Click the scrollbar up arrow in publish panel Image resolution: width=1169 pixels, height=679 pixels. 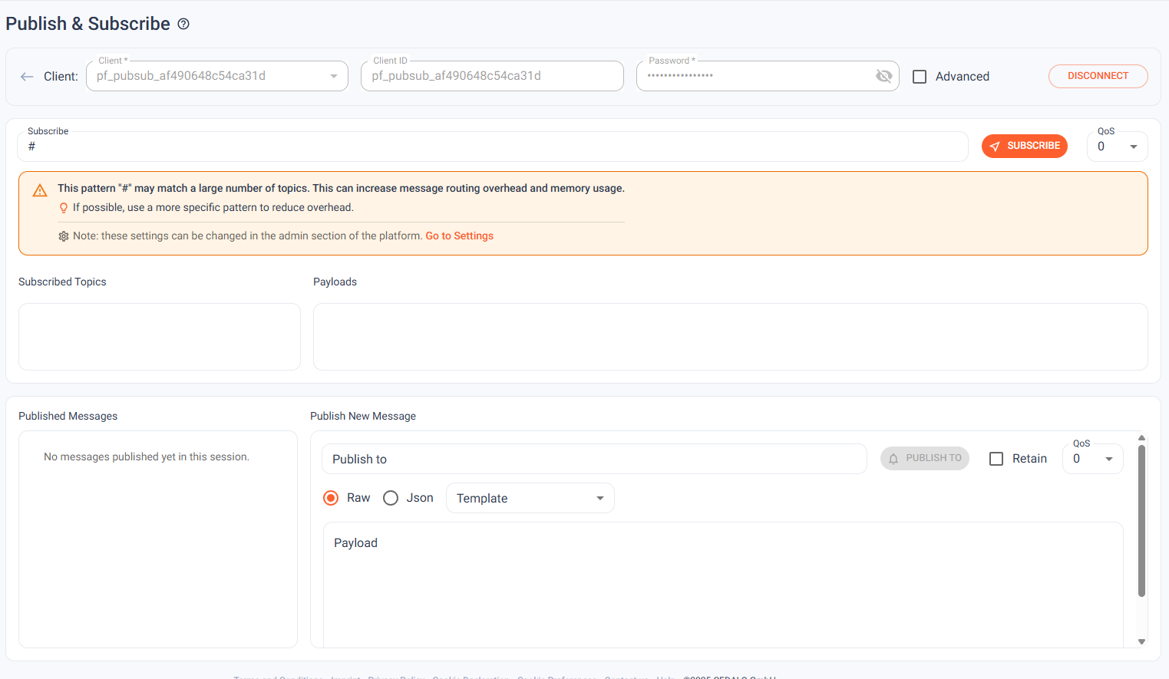[1141, 437]
